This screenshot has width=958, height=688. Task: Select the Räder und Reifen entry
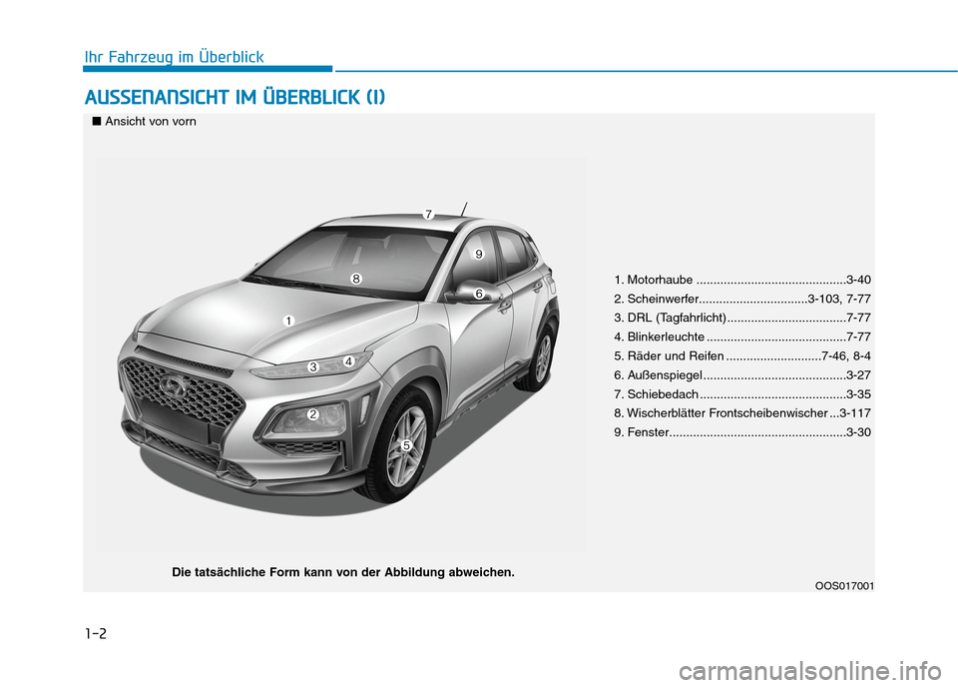(743, 355)
